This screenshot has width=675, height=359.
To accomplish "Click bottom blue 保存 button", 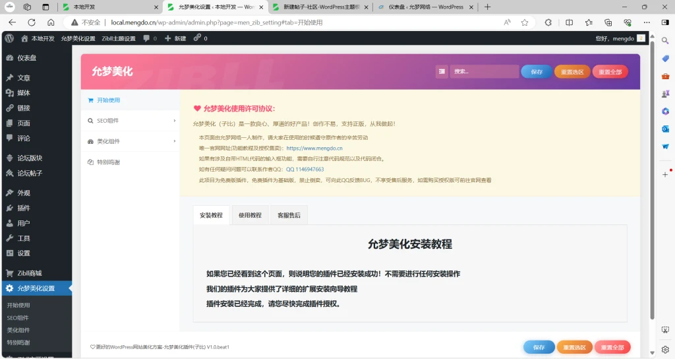I will pyautogui.click(x=539, y=347).
